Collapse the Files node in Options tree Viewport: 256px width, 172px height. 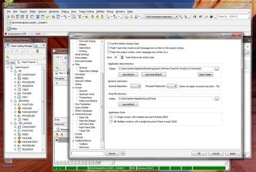pyautogui.click(x=73, y=64)
